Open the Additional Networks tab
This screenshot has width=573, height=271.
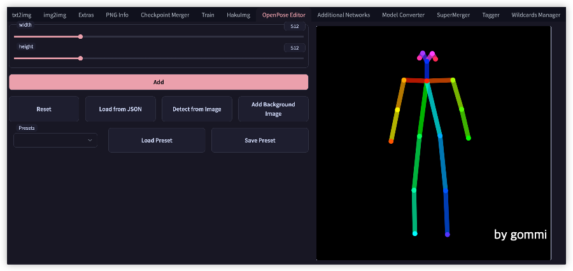pyautogui.click(x=344, y=15)
